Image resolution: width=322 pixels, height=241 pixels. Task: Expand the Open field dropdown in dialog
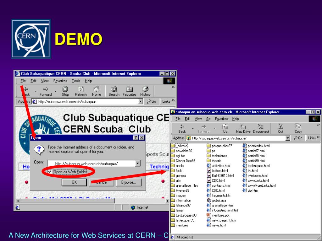click(138, 163)
